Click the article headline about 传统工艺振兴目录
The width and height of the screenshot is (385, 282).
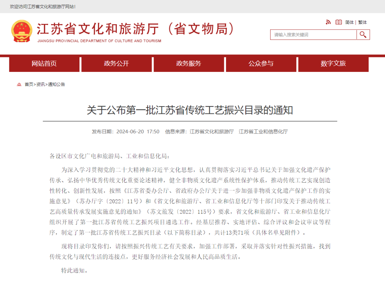[190, 110]
